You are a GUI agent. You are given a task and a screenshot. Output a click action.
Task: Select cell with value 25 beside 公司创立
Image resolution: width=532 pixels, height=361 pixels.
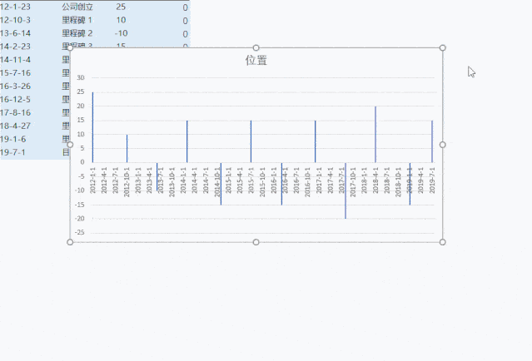coord(121,7)
